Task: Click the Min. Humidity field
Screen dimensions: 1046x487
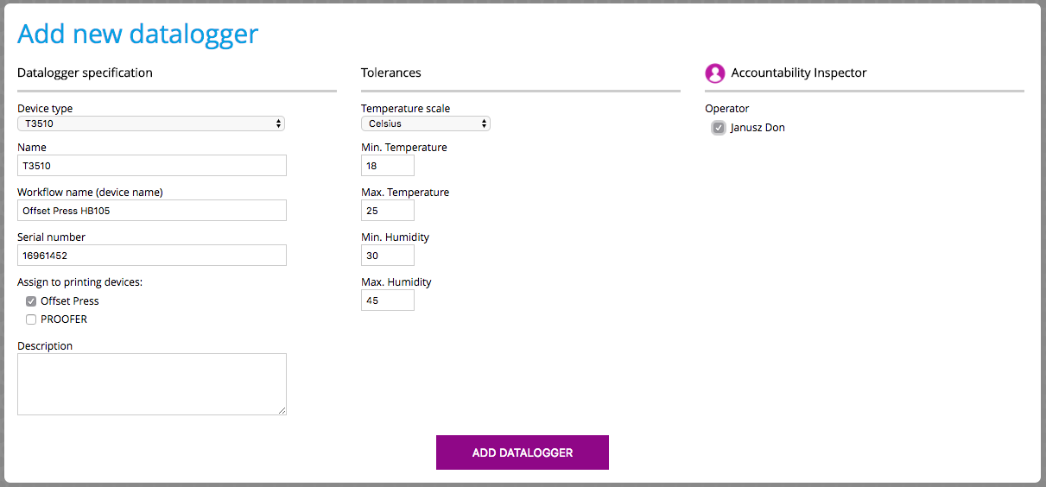Action: tap(388, 256)
